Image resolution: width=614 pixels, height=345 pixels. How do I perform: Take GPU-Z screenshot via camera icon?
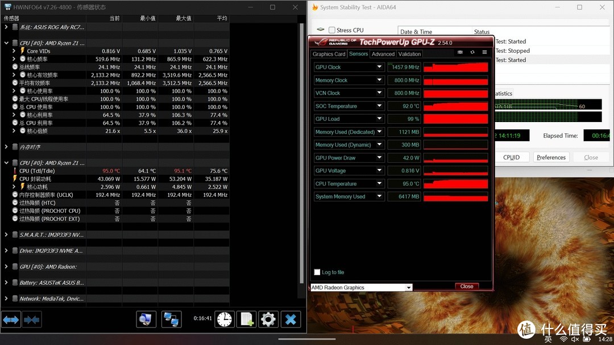click(x=460, y=52)
